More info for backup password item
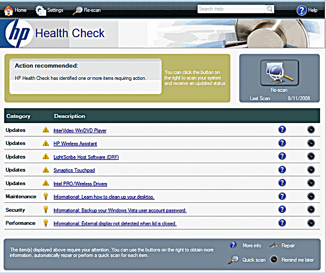Image resolution: width=326 pixels, height=273 pixels. (282, 209)
